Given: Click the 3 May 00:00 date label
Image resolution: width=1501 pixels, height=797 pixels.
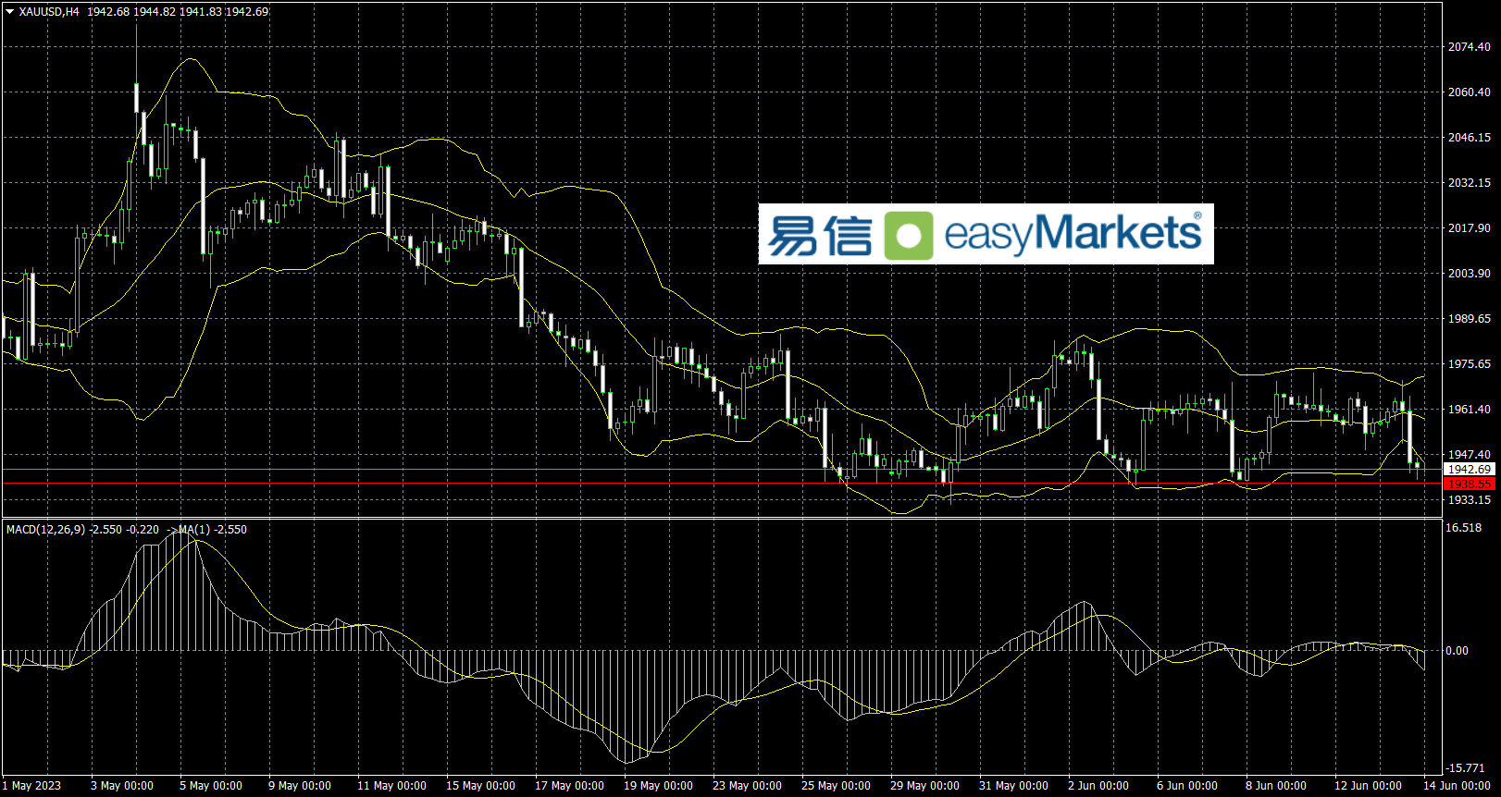Looking at the screenshot, I should coord(122,786).
